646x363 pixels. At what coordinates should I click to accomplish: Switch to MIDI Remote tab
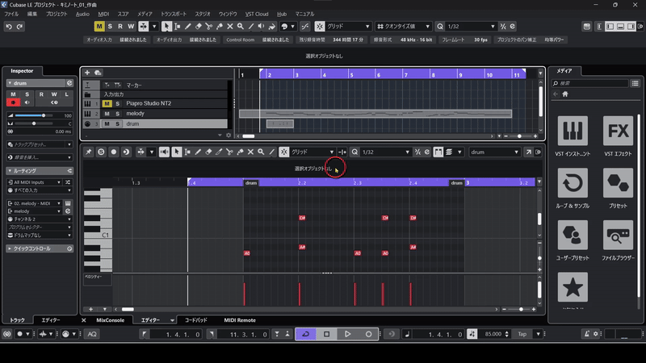(240, 320)
